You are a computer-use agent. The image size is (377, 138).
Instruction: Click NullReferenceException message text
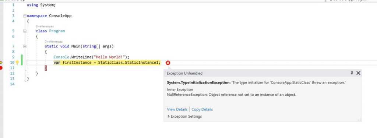click(232, 95)
